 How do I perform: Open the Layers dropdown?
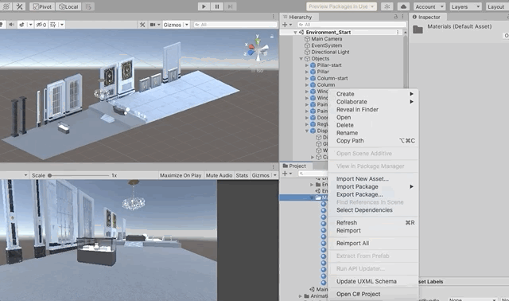point(465,6)
